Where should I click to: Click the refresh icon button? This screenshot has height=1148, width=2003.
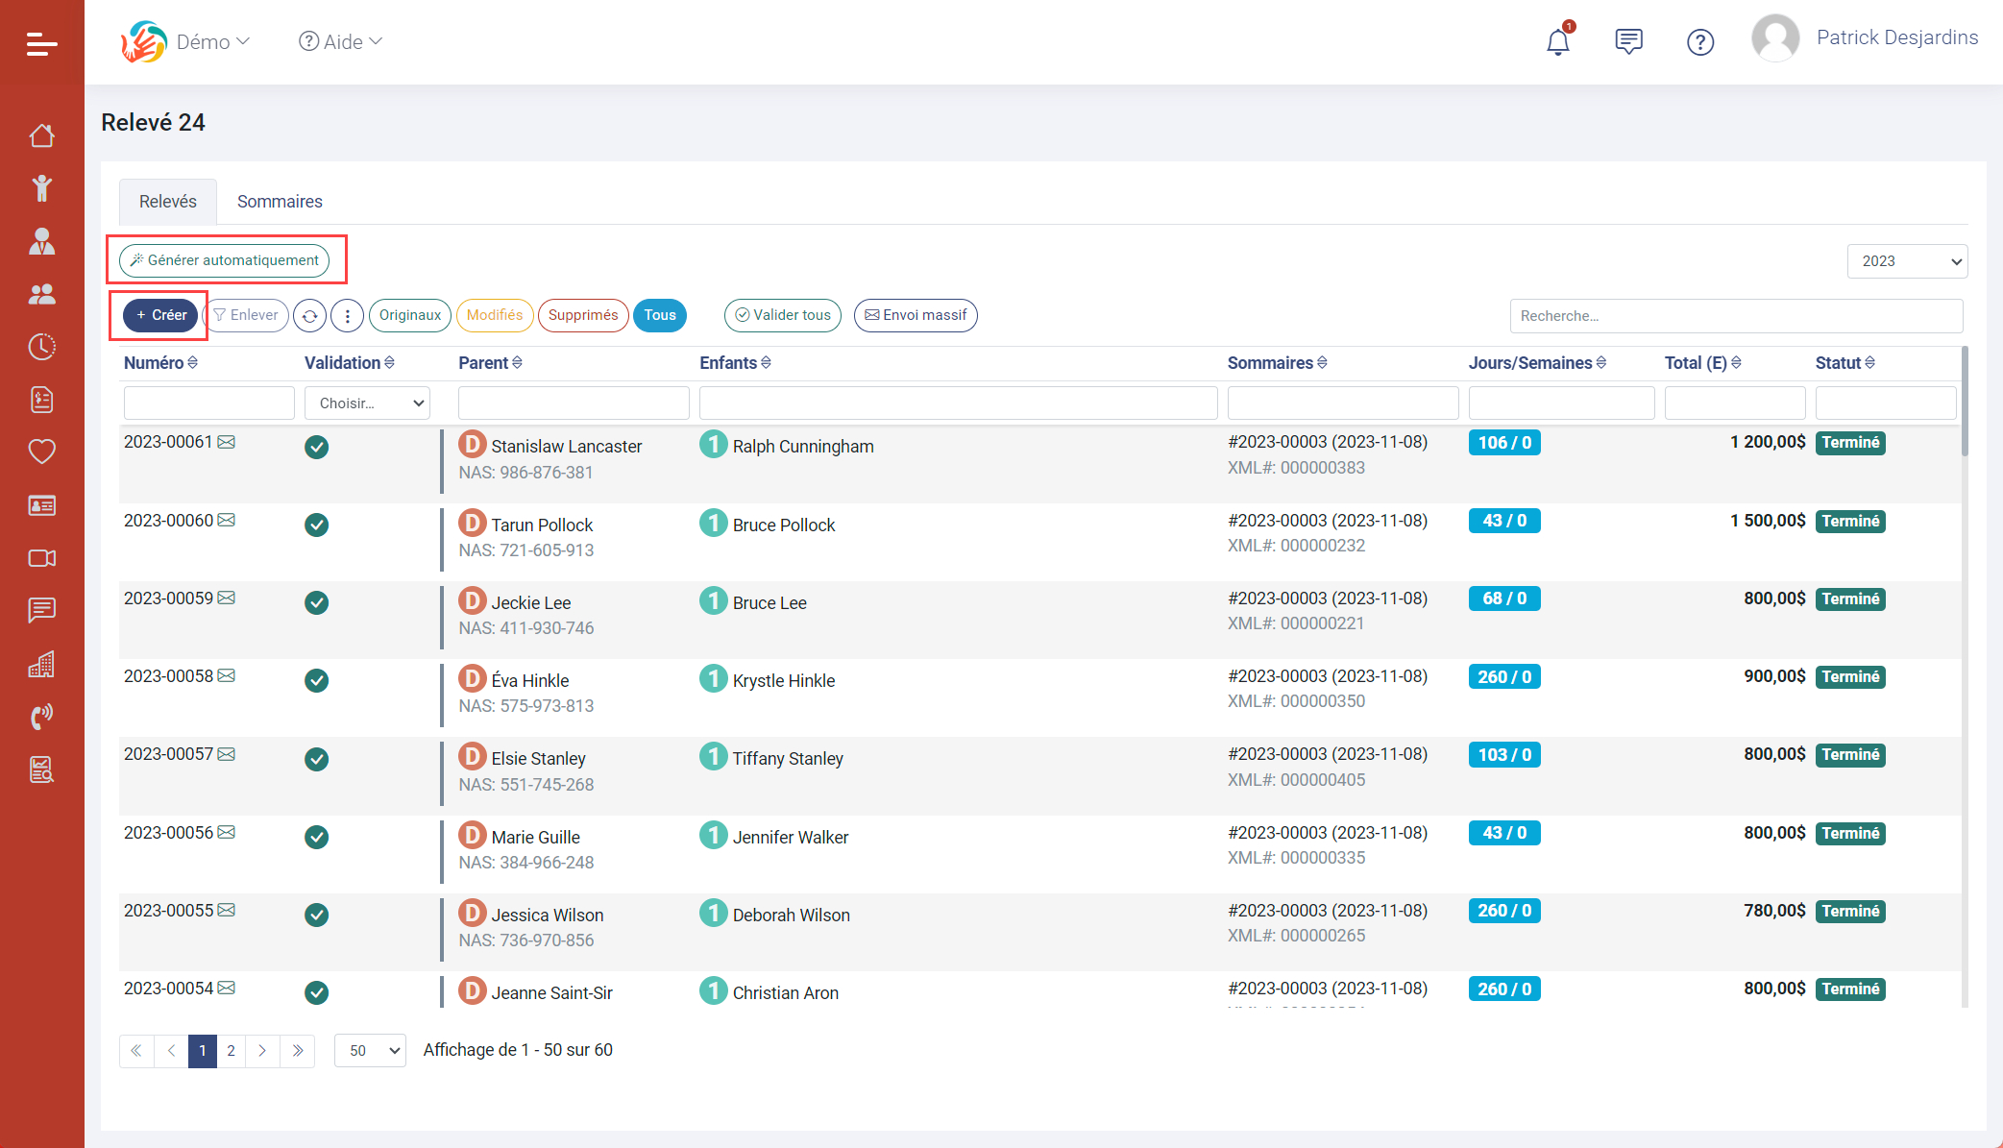(x=309, y=316)
